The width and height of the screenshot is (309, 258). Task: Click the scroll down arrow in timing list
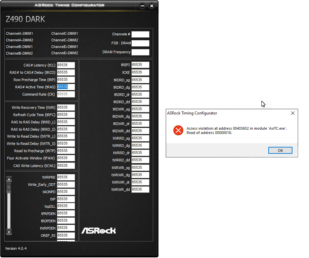(x=9, y=232)
